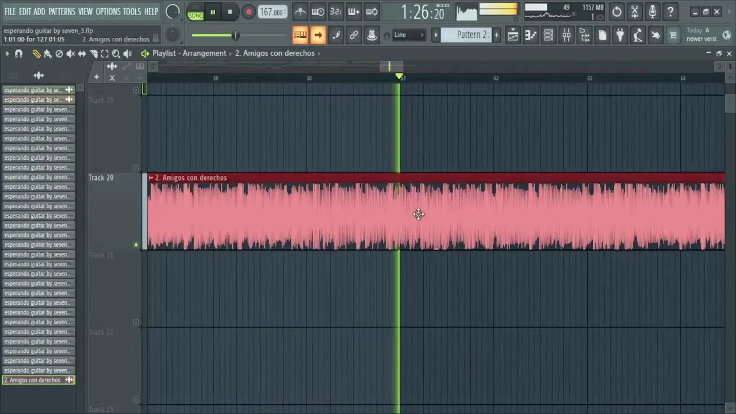This screenshot has height=414, width=736.
Task: Open the OPTIONS menu
Action: [x=108, y=11]
